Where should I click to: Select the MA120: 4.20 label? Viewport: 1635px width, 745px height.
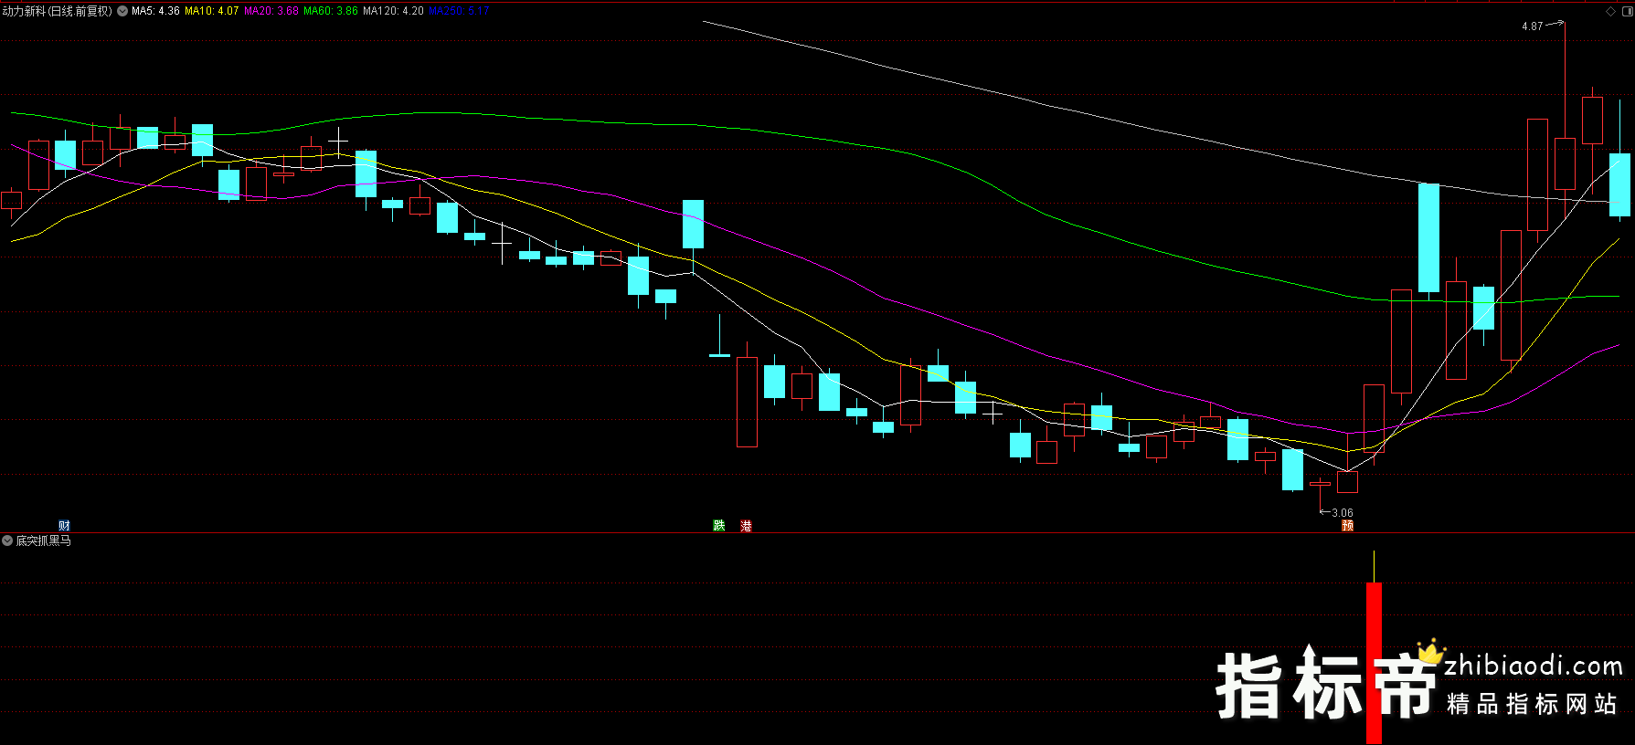point(393,11)
